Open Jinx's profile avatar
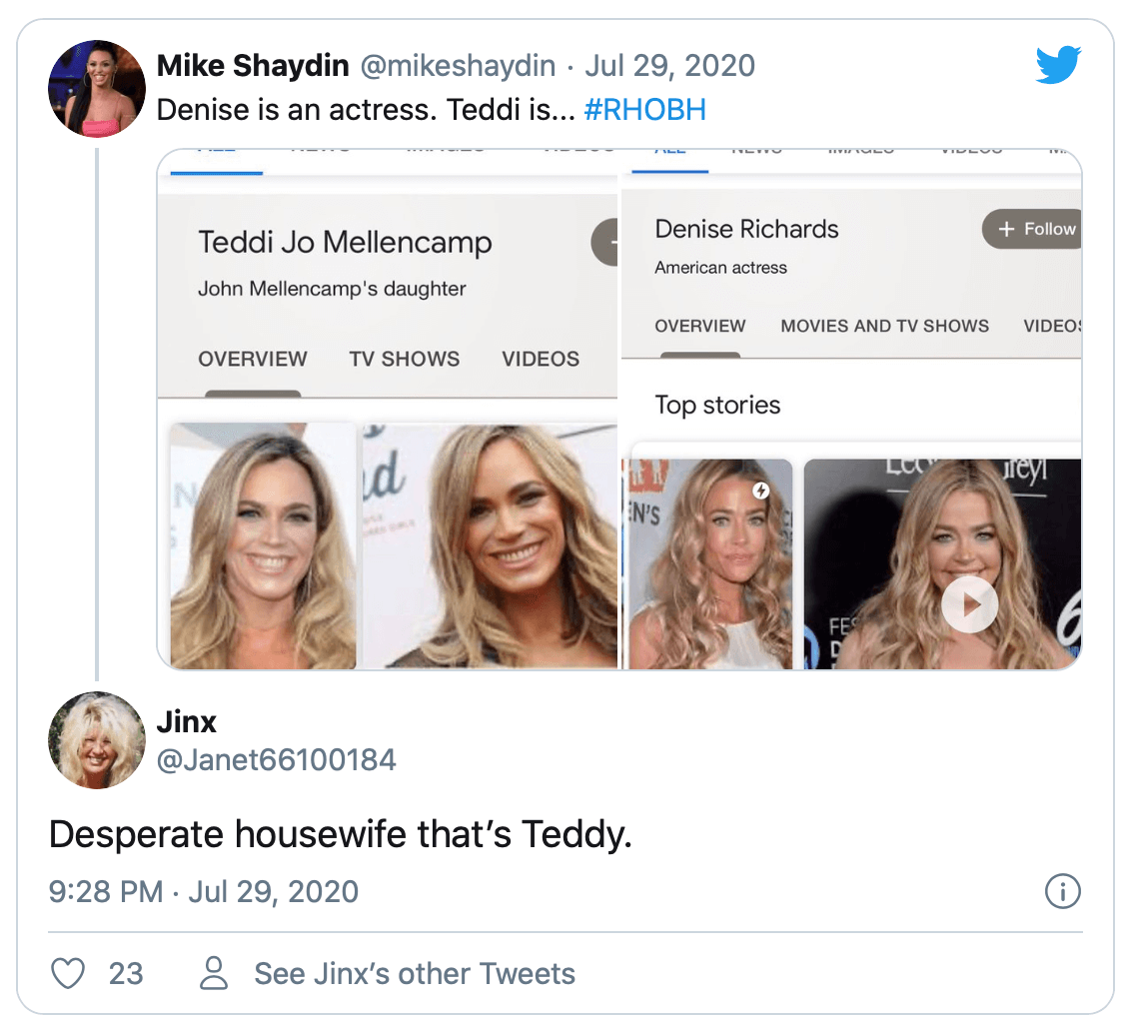This screenshot has width=1137, height=1031. click(x=97, y=739)
